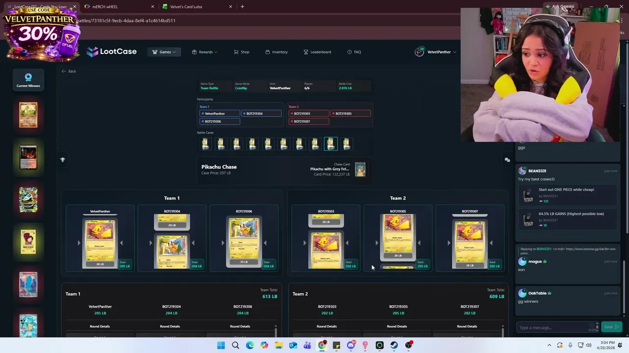
Task: Click 'Round Details' under BOT219305
Action: coord(397,326)
